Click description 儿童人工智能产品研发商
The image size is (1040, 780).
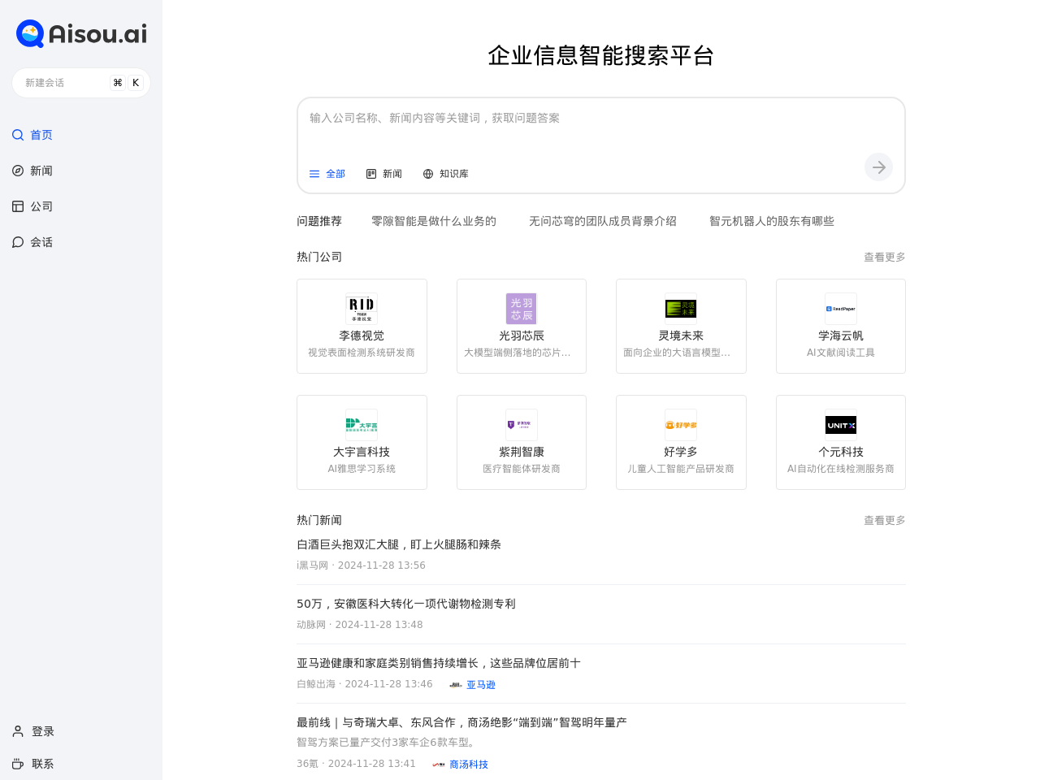(x=681, y=469)
